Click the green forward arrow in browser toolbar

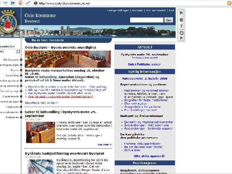5,3
